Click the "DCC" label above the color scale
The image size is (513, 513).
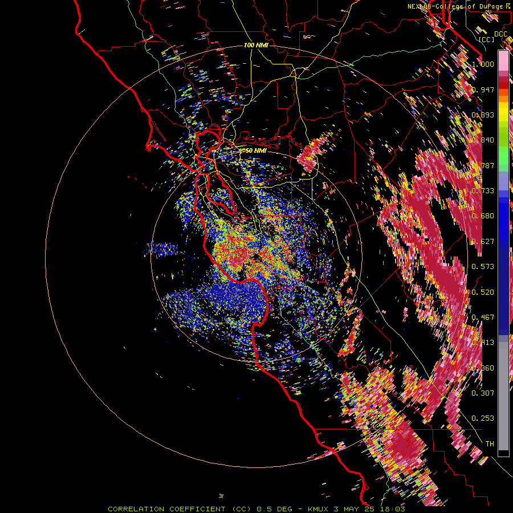[500, 34]
